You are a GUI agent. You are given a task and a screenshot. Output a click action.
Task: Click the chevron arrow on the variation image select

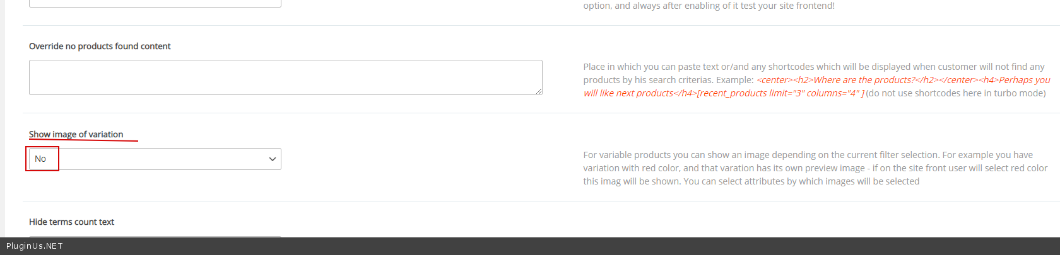tap(273, 159)
